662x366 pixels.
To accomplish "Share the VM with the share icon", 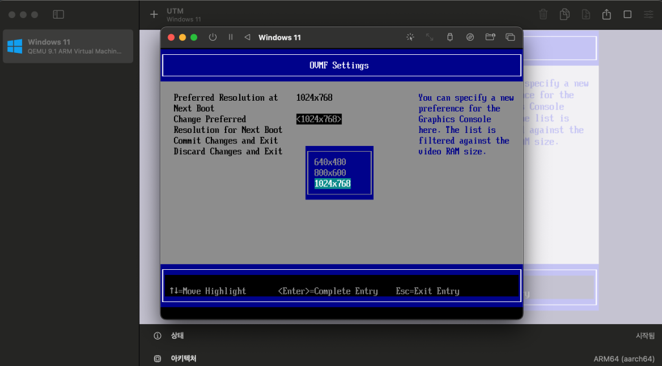I will click(x=606, y=14).
